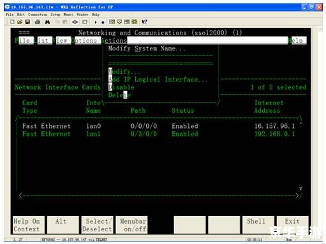The height and width of the screenshot is (244, 326).
Task: Click the Status column header
Action: click(x=183, y=111)
